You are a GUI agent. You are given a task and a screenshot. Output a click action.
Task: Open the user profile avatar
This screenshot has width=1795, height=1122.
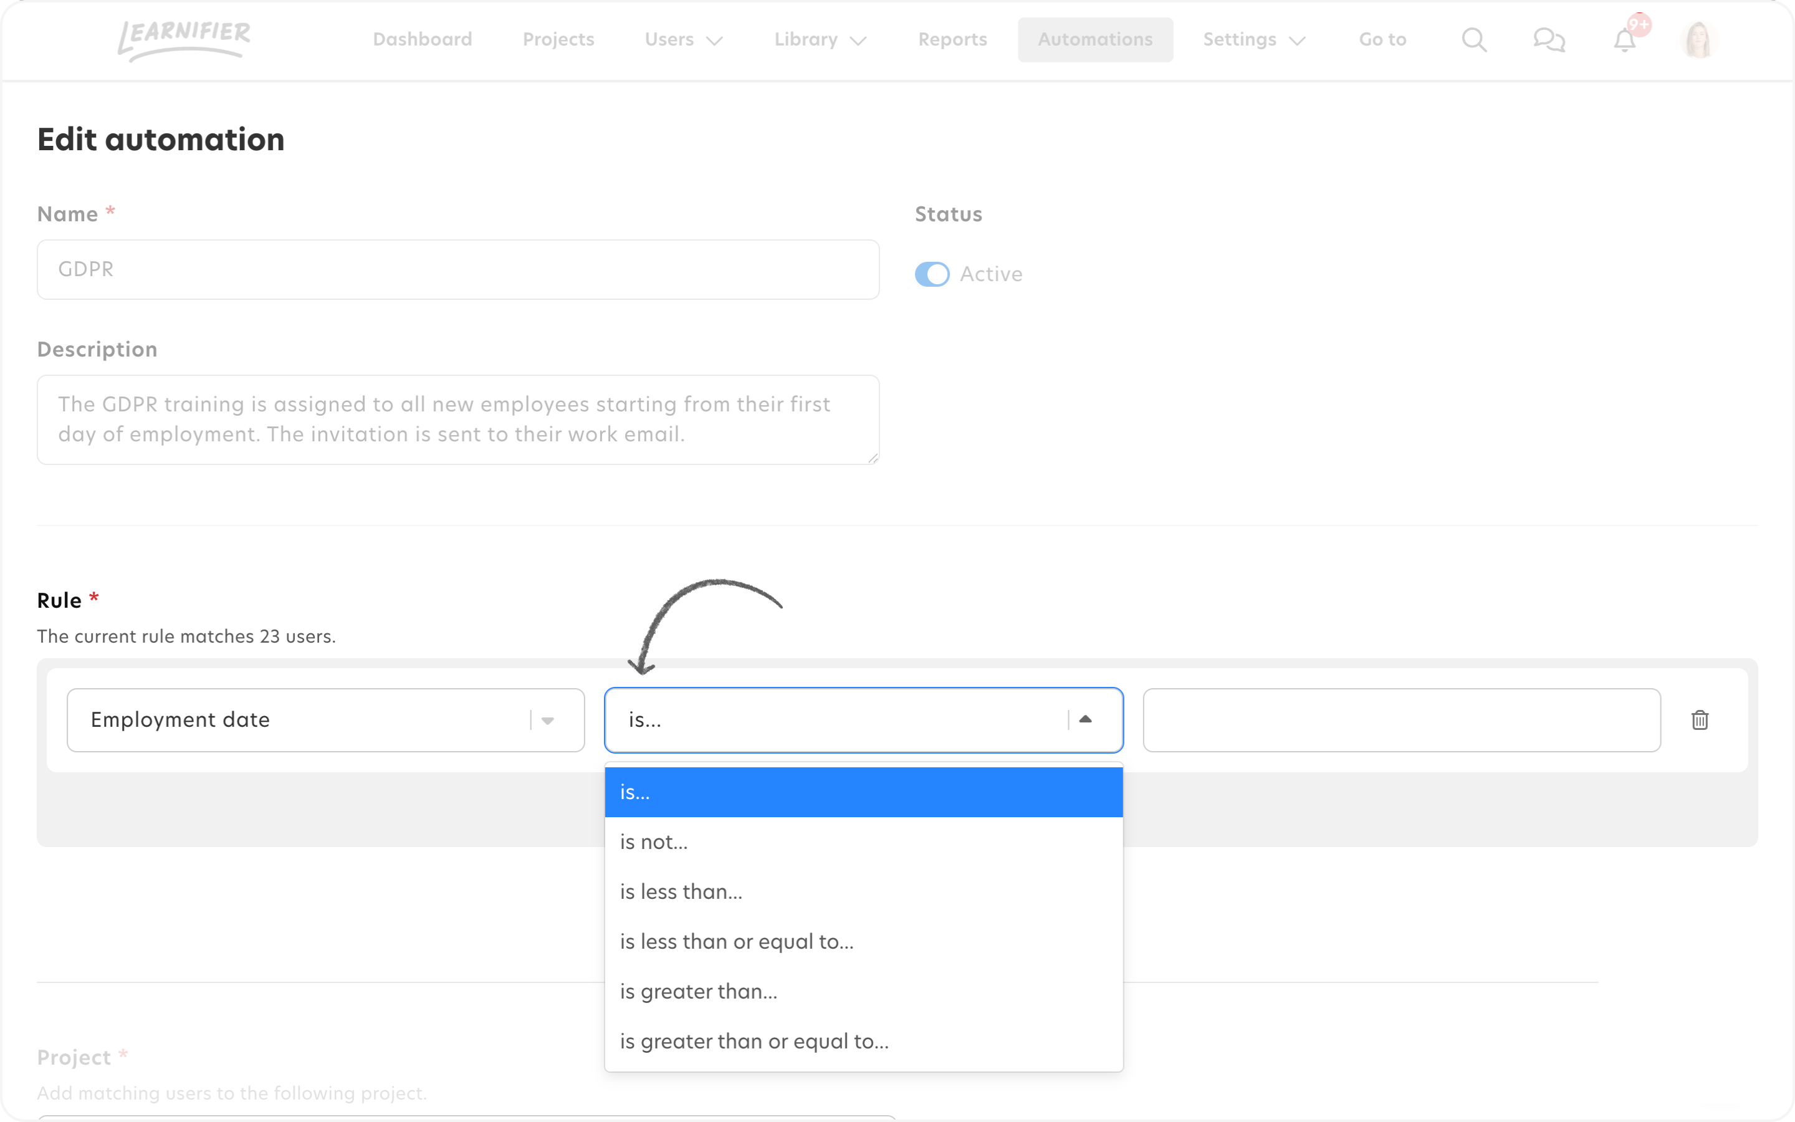[x=1698, y=39]
